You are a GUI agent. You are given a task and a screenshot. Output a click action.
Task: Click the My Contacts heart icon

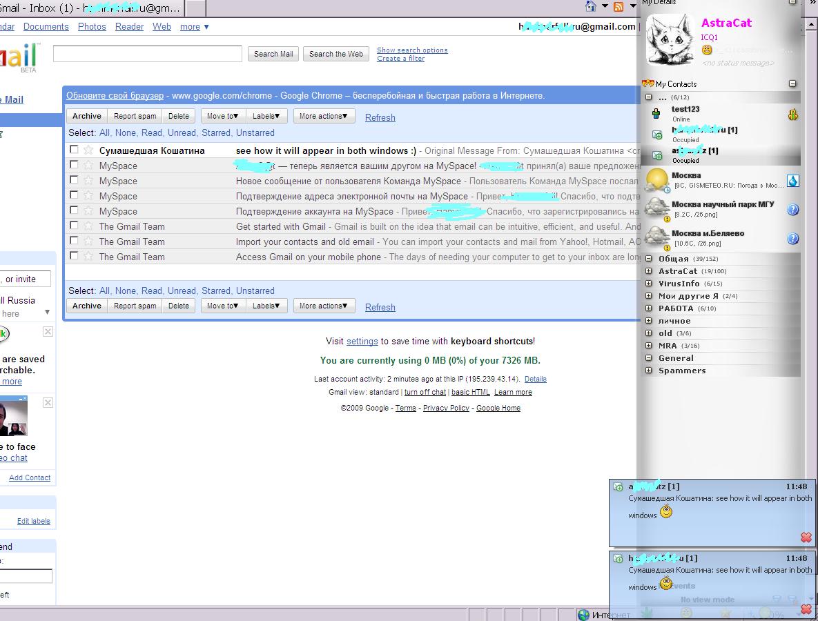pos(648,84)
